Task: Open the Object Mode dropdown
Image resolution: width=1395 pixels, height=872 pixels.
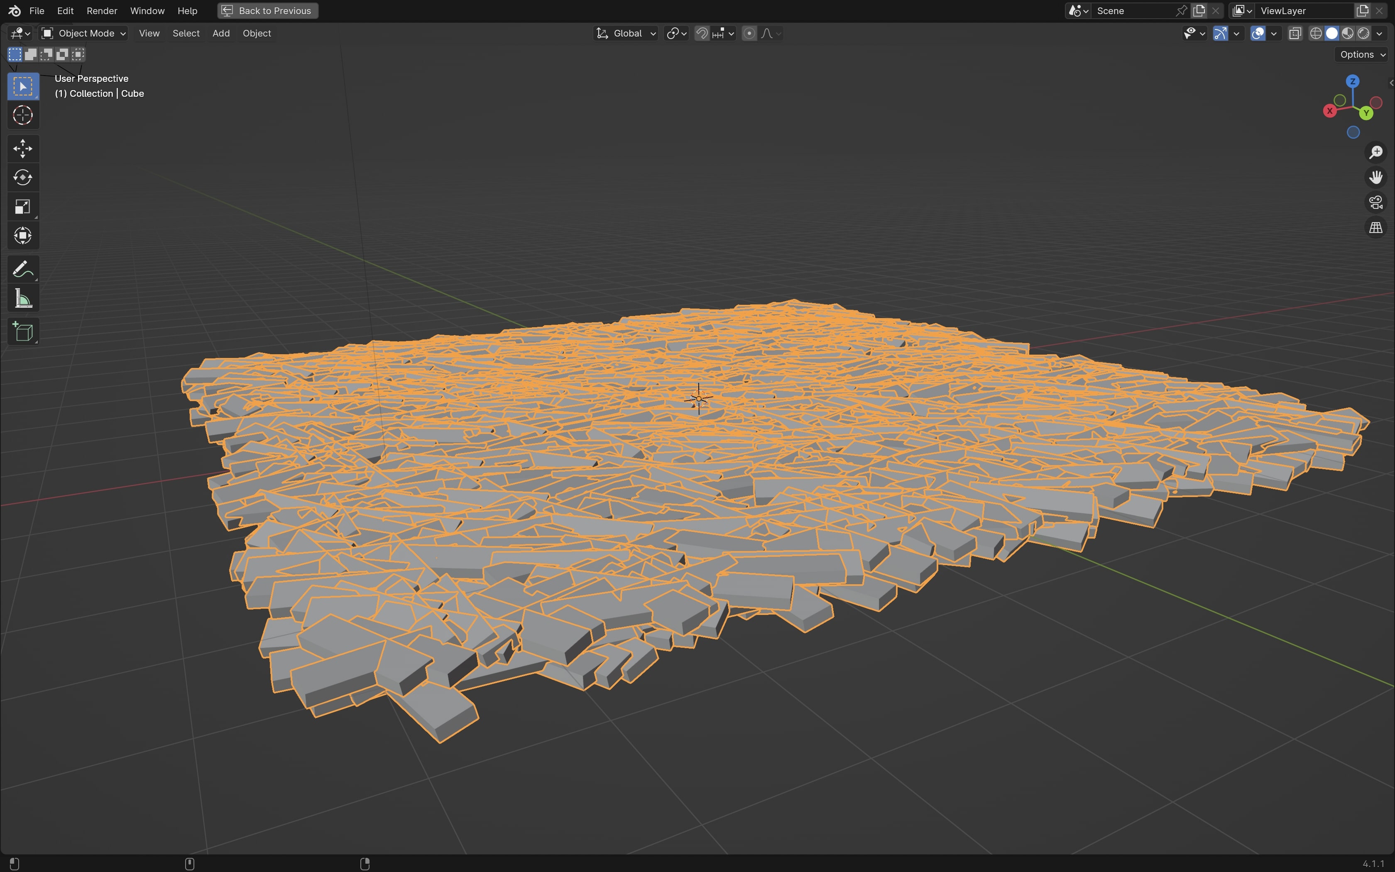Action: tap(84, 34)
